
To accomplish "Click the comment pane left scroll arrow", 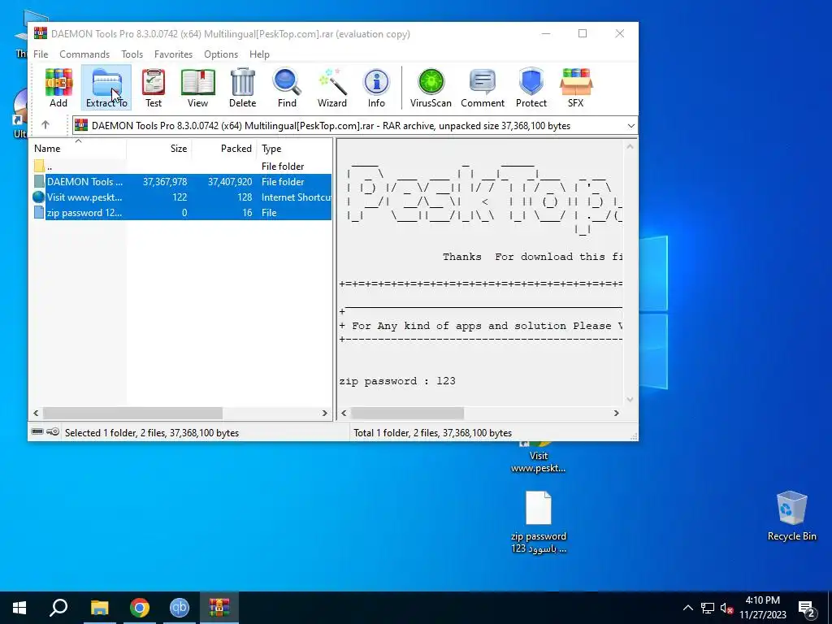I will tap(344, 413).
